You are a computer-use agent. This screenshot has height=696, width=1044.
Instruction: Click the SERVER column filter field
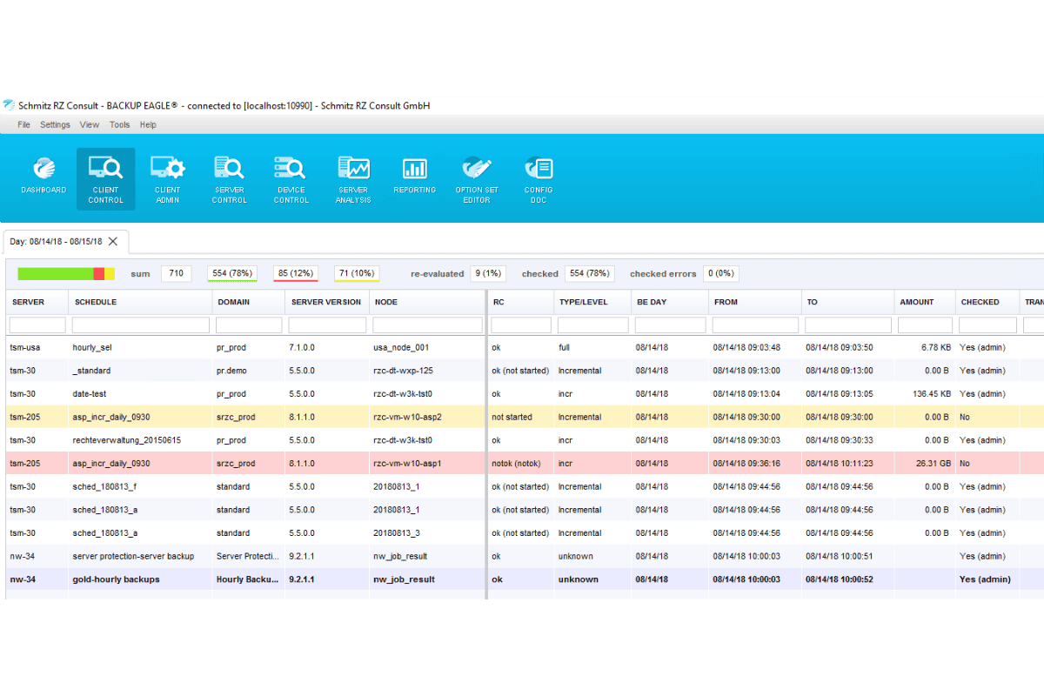[x=37, y=325]
